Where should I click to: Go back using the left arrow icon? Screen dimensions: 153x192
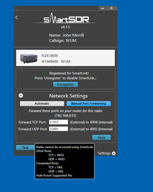[16, 17]
